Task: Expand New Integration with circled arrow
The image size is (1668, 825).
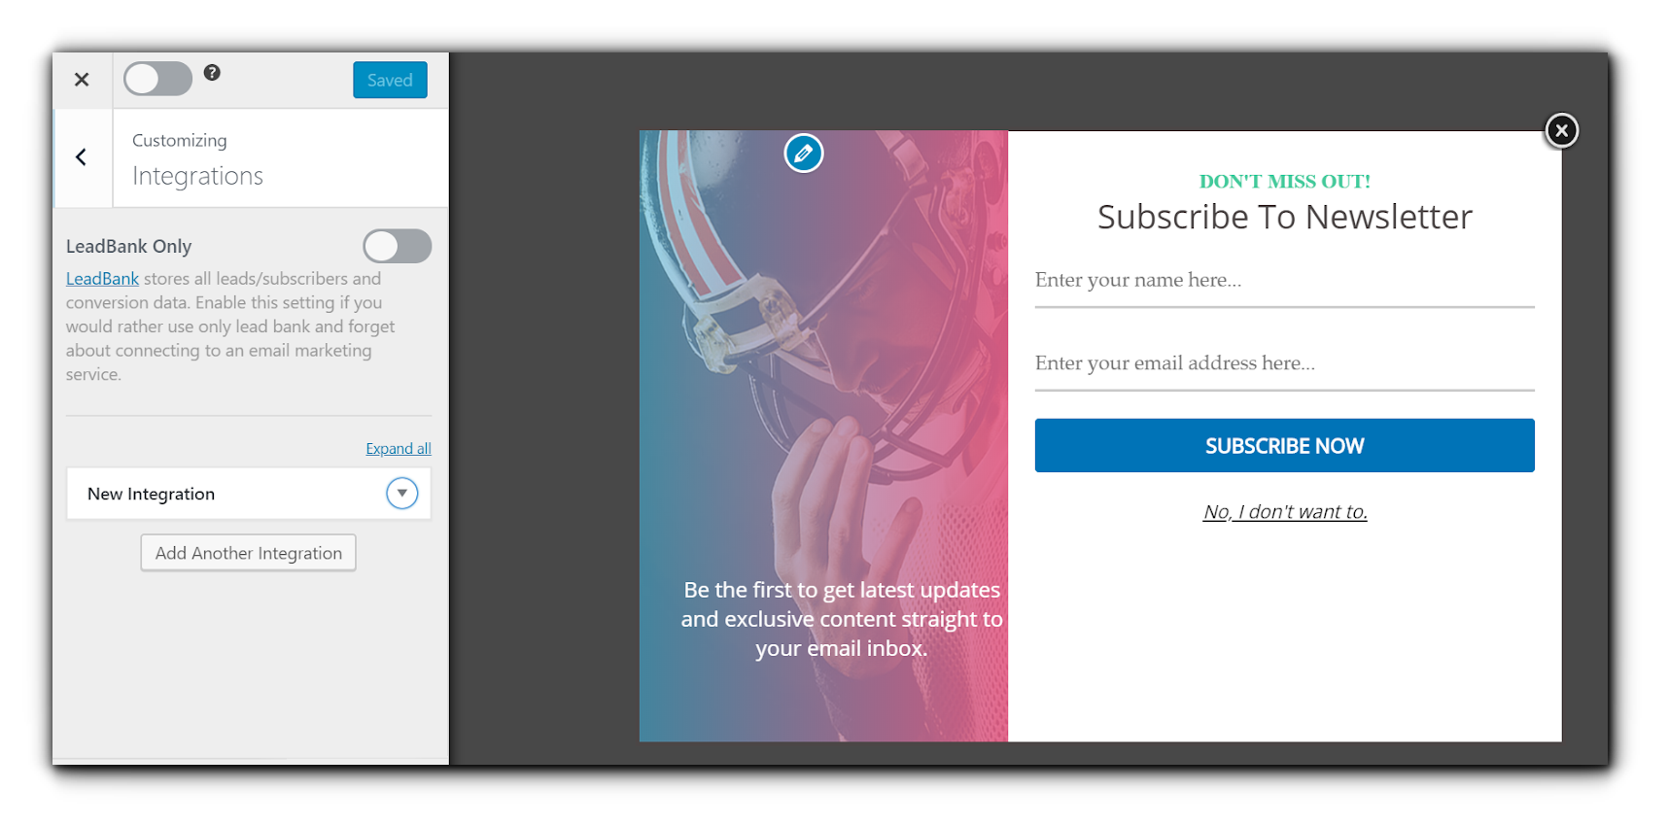Action: tap(401, 494)
